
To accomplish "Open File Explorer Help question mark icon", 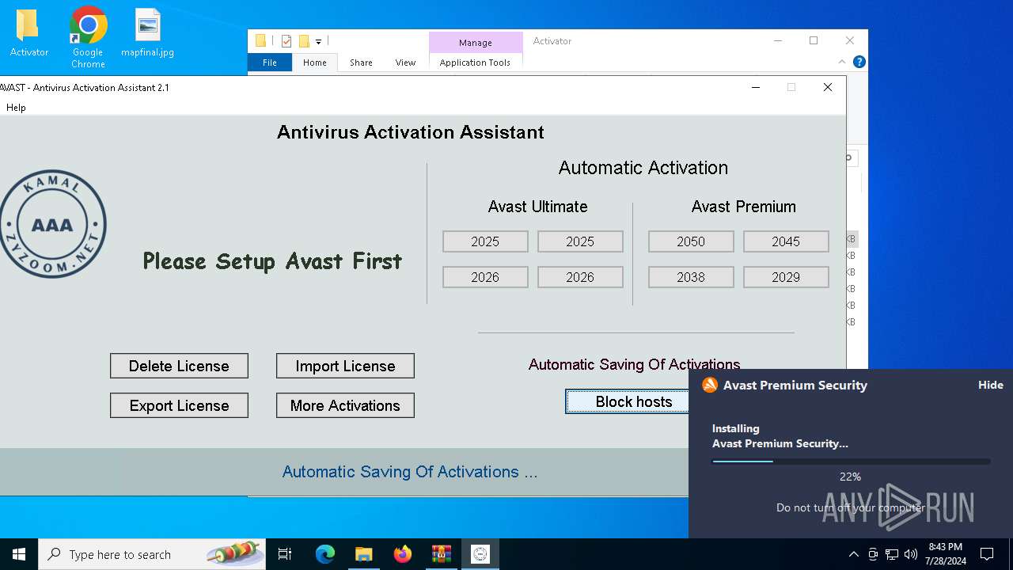I will tap(859, 62).
